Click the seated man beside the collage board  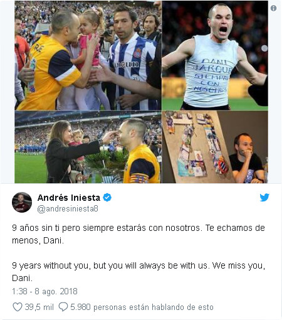(x=246, y=158)
